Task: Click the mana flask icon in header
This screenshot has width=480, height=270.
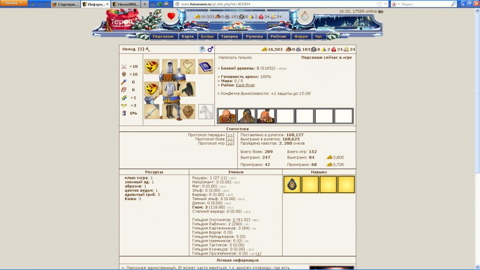Action: 305,16
